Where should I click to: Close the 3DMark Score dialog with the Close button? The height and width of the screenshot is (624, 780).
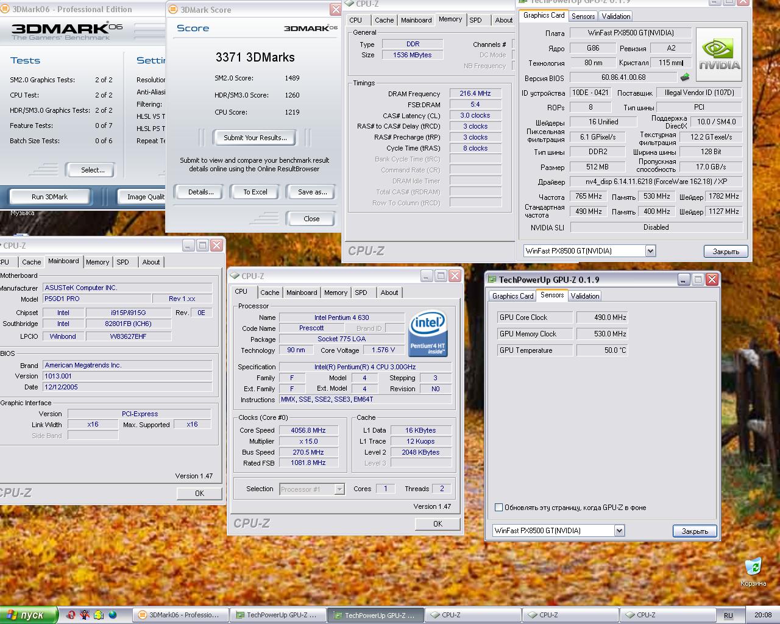(311, 219)
